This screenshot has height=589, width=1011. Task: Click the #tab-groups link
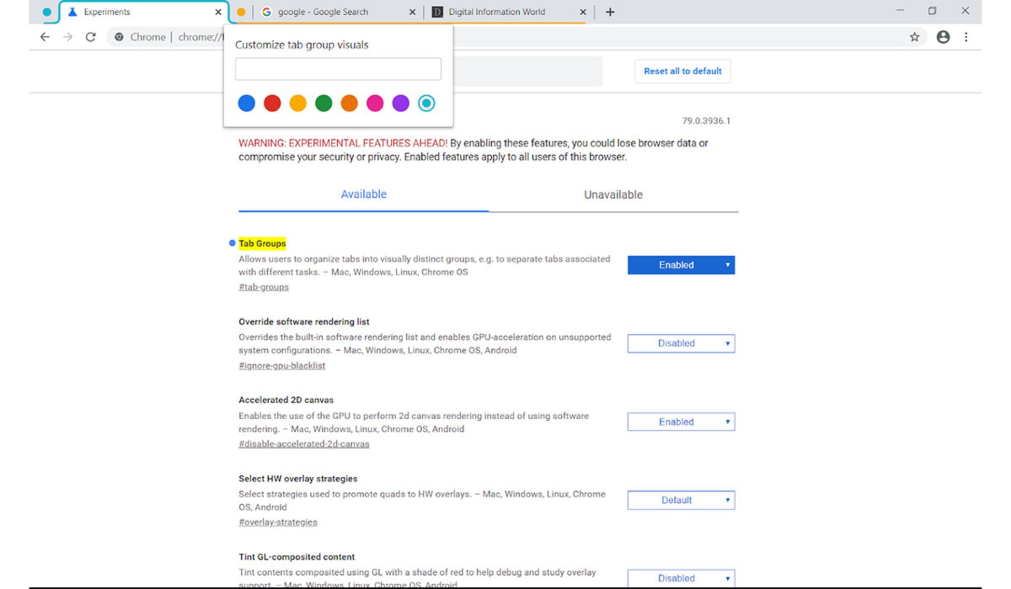[x=264, y=287]
